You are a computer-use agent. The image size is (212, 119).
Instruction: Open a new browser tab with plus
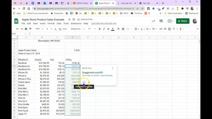click(x=163, y=3)
